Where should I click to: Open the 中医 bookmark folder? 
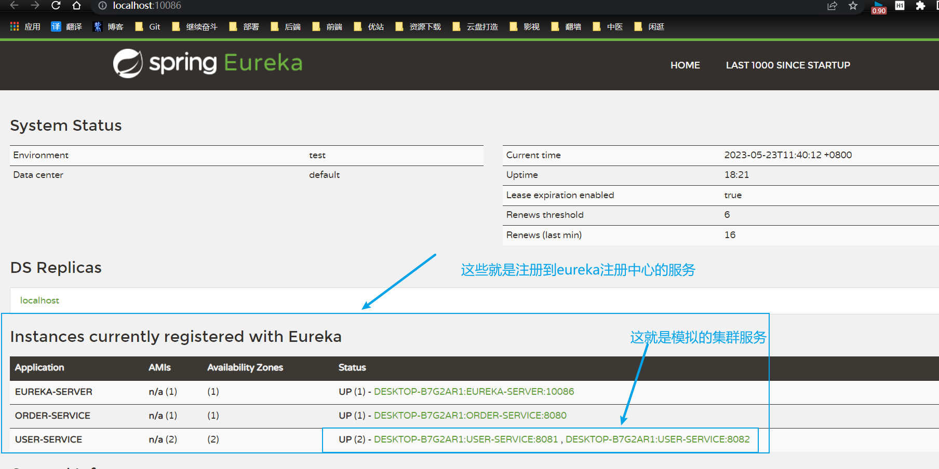(x=607, y=26)
